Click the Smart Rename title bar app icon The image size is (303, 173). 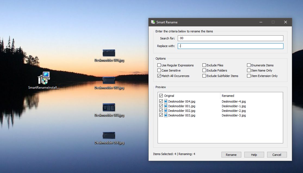(153, 22)
